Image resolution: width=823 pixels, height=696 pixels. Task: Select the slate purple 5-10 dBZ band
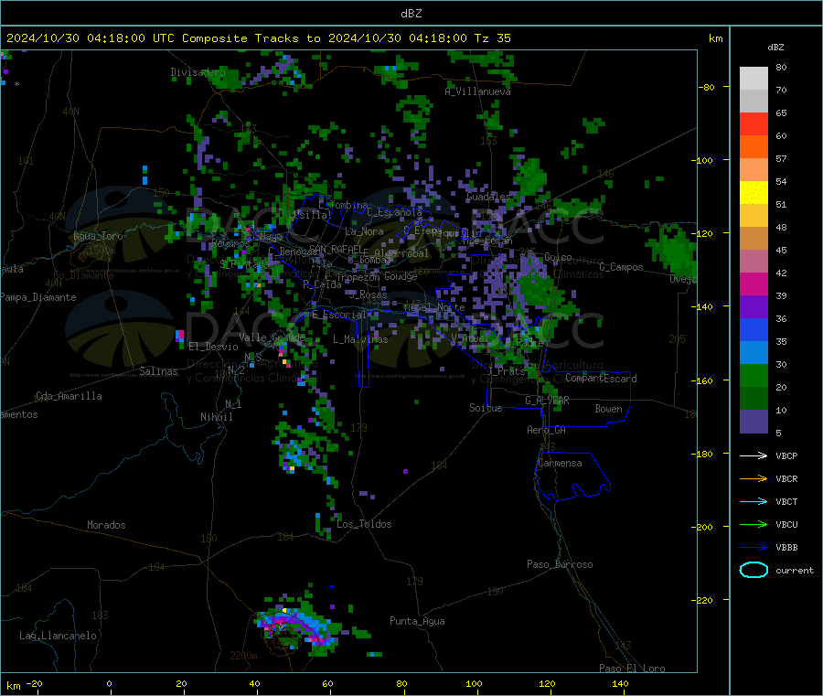click(x=754, y=422)
